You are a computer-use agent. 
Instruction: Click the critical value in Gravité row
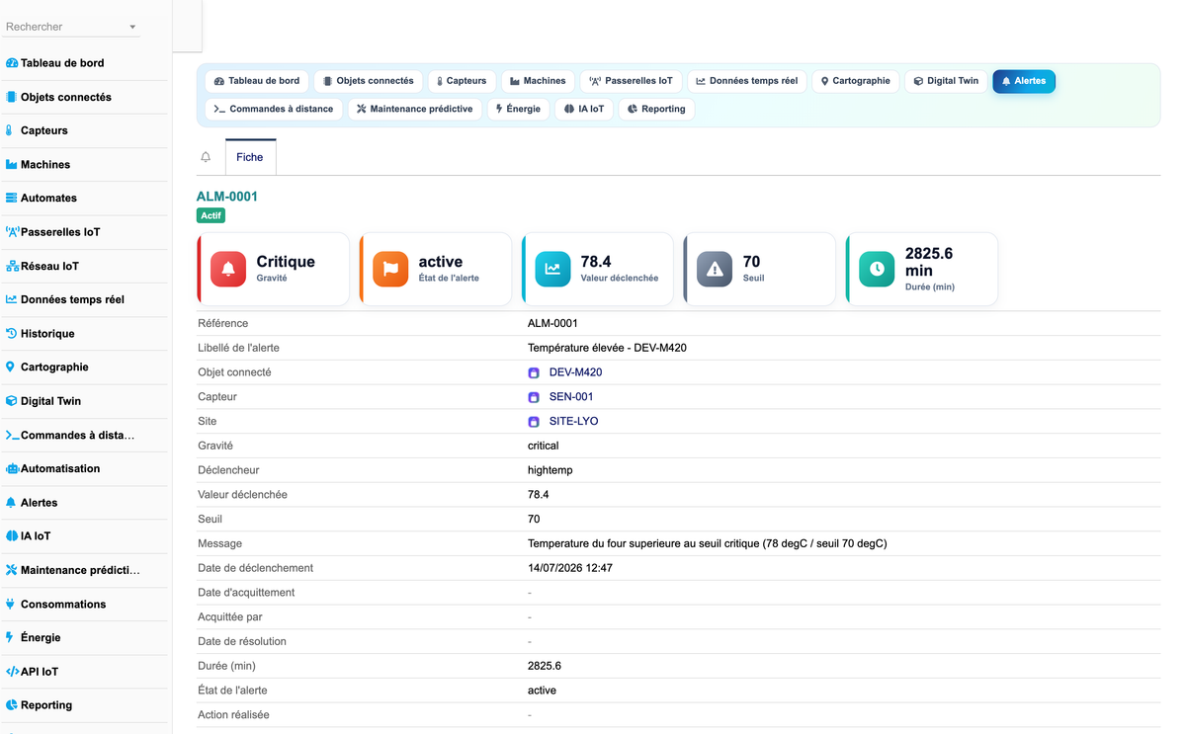click(544, 446)
